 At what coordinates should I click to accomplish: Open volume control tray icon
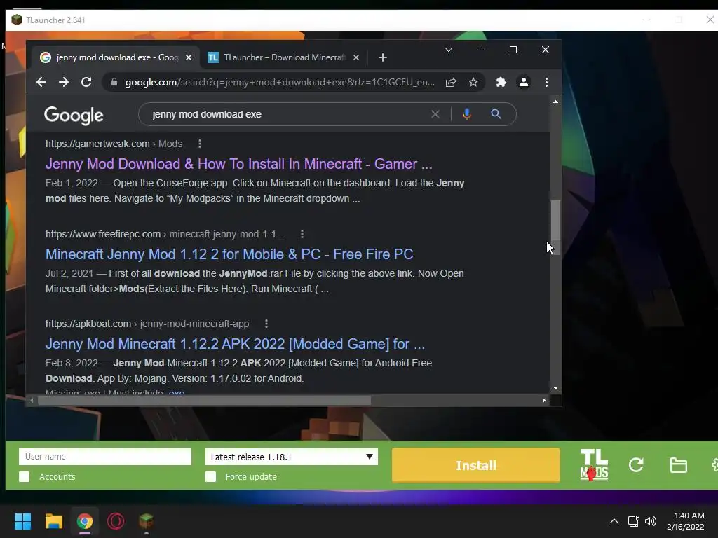coord(651,521)
